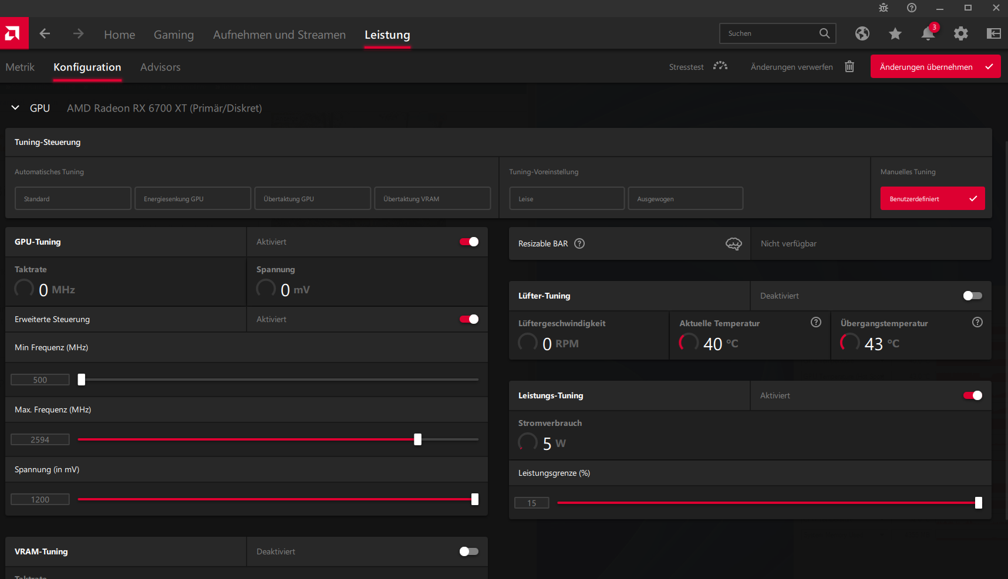1008x579 pixels.
Task: Click Aktuelle Temperatur help icon
Action: coord(816,322)
